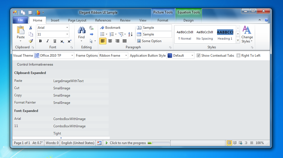The width and height of the screenshot is (283, 158).
Task: Align text right
Action: (117, 41)
